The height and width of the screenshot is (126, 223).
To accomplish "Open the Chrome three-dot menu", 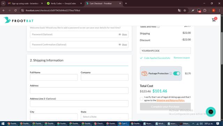I will (x=220, y=10).
